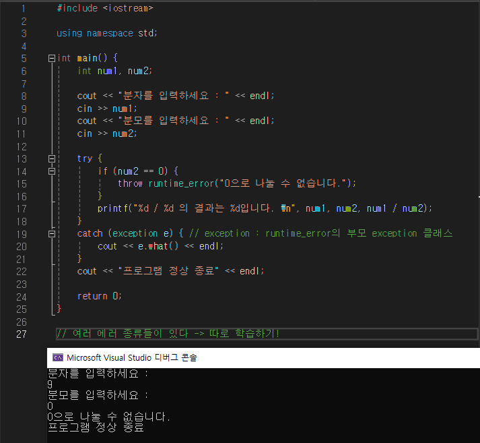
Task: Click the 'int main() {' line
Action: (x=88, y=58)
